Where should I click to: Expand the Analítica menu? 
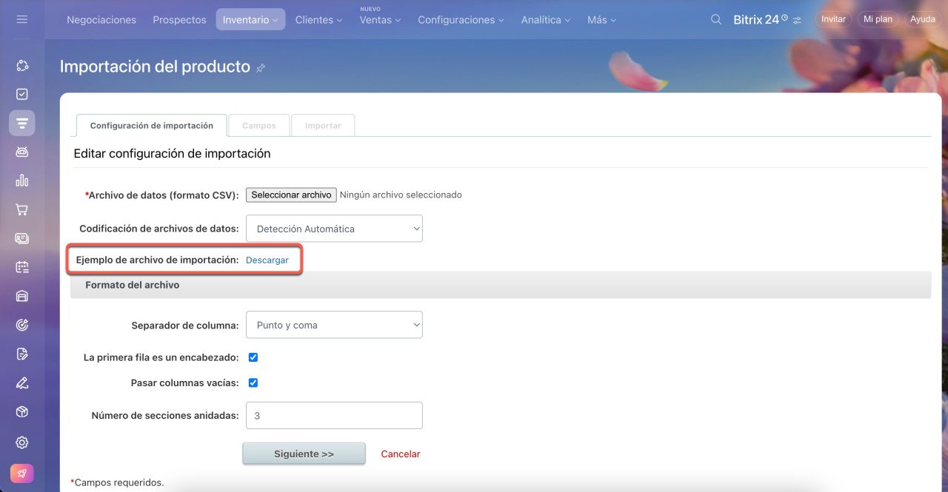pos(546,20)
